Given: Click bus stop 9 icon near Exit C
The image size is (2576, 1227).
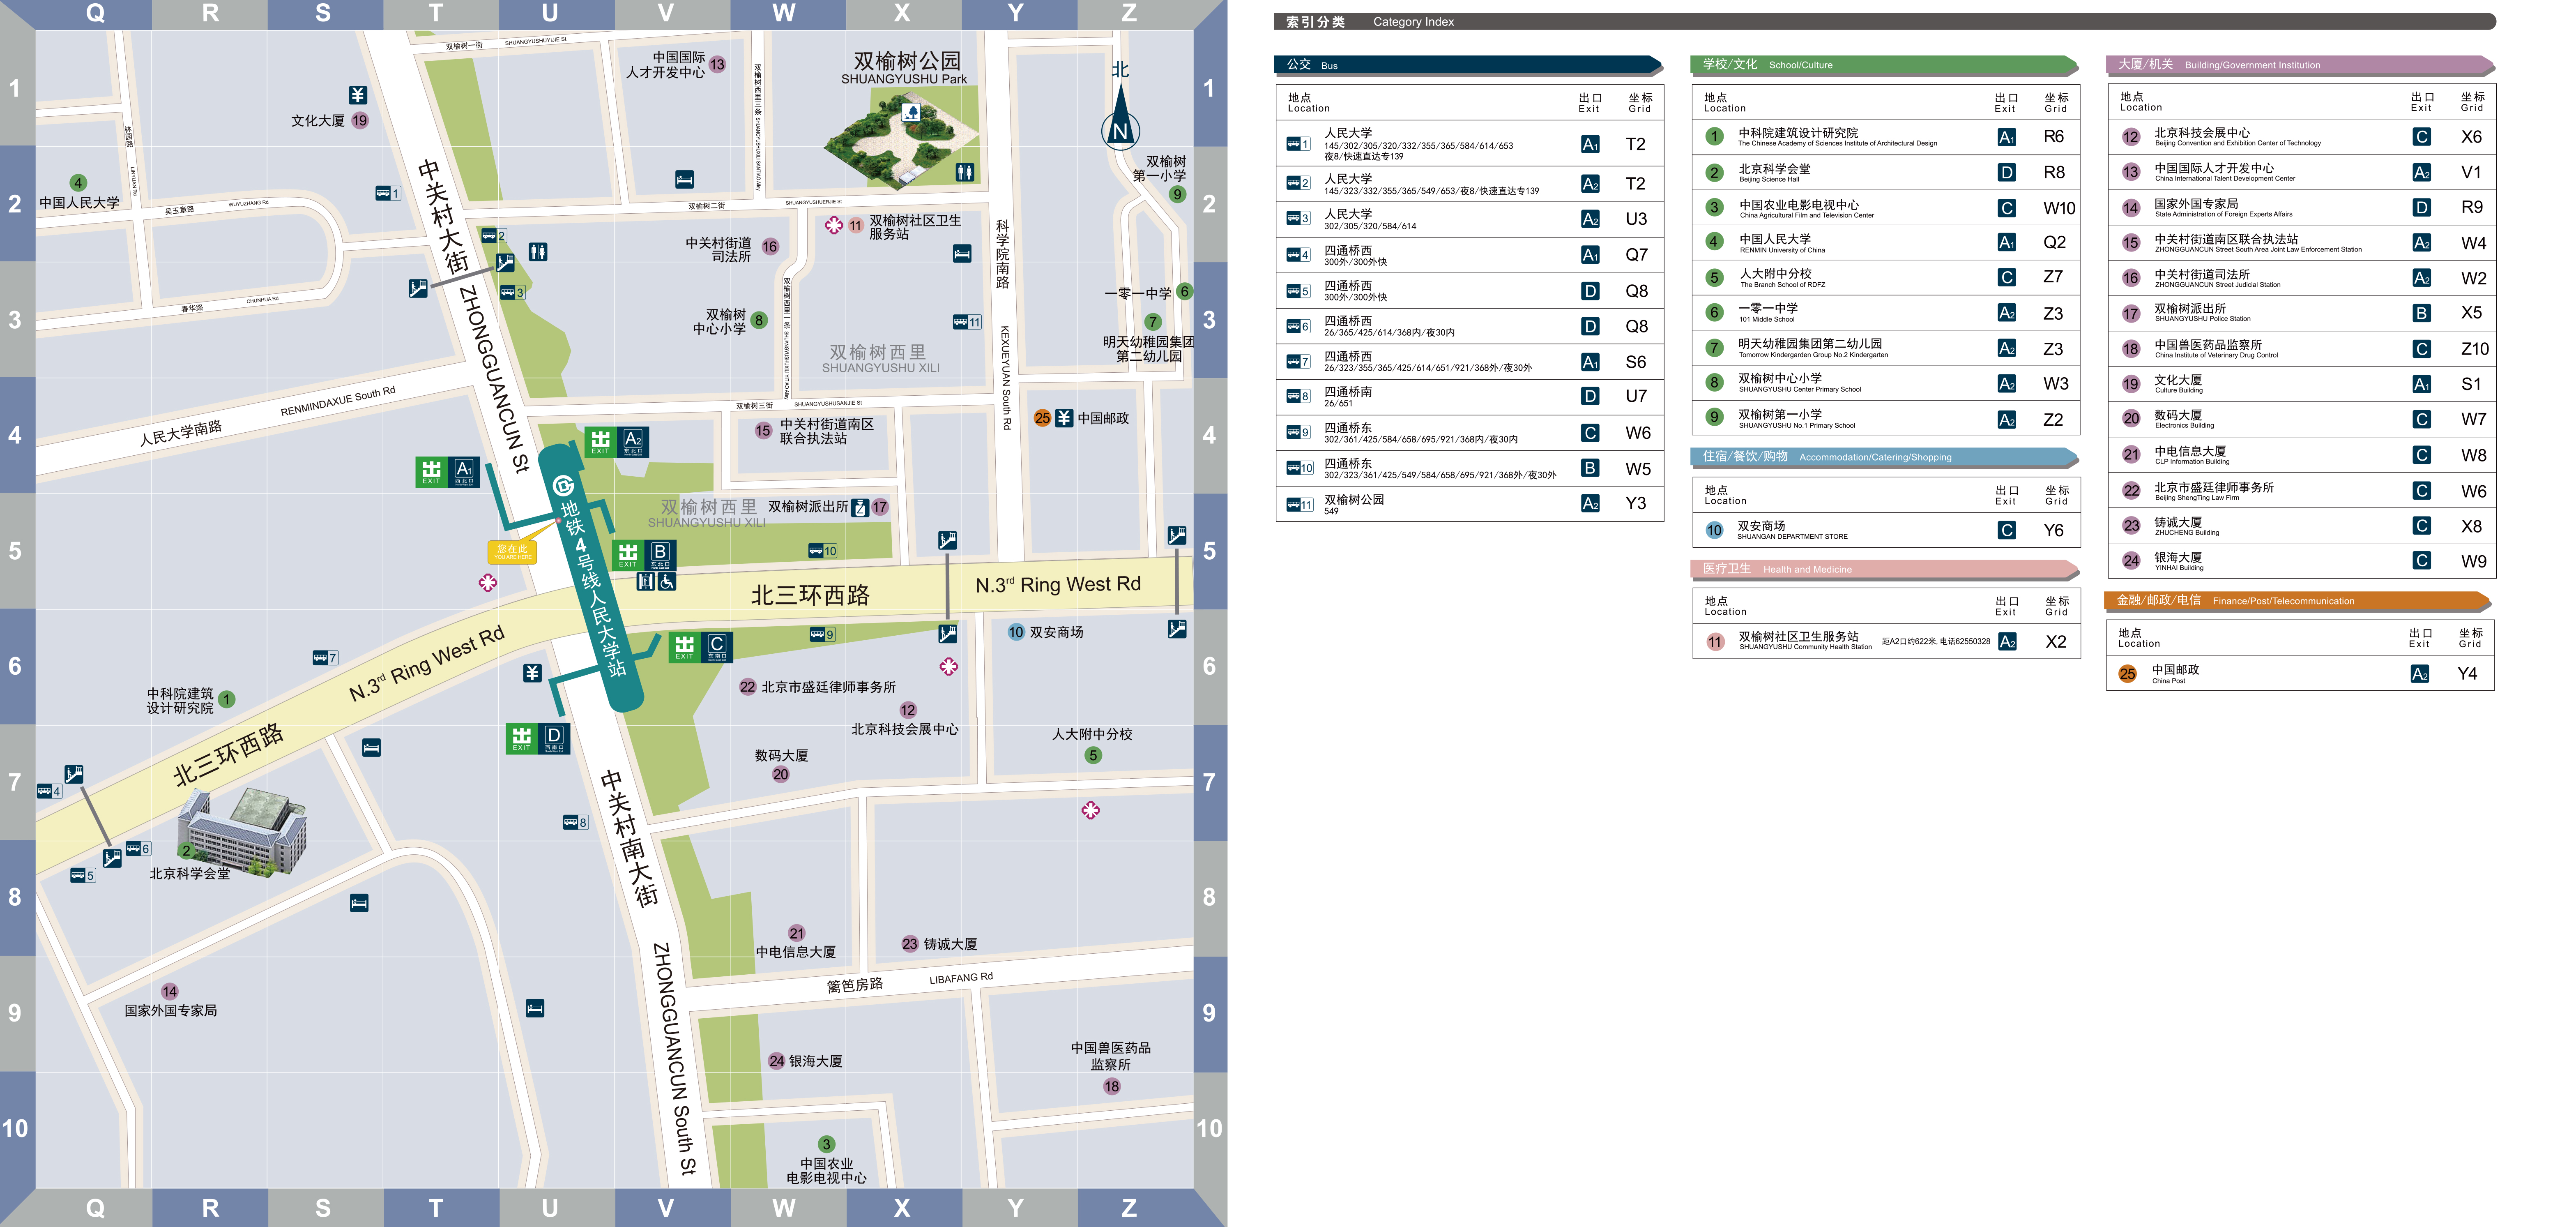Looking at the screenshot, I should tap(822, 634).
